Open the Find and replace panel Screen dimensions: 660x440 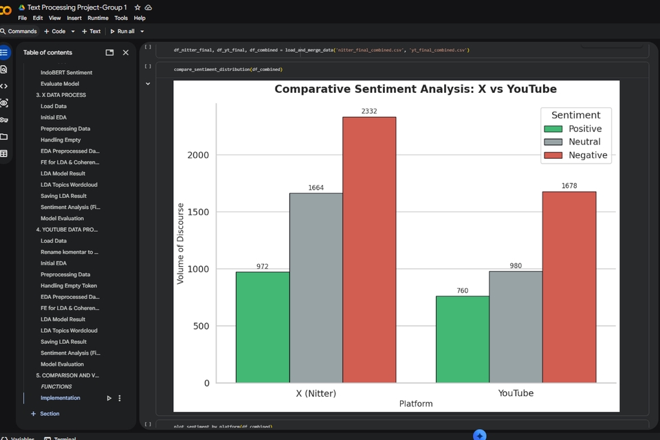tap(5, 69)
